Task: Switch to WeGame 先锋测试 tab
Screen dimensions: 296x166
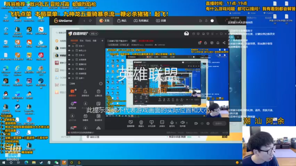Action: (141, 21)
